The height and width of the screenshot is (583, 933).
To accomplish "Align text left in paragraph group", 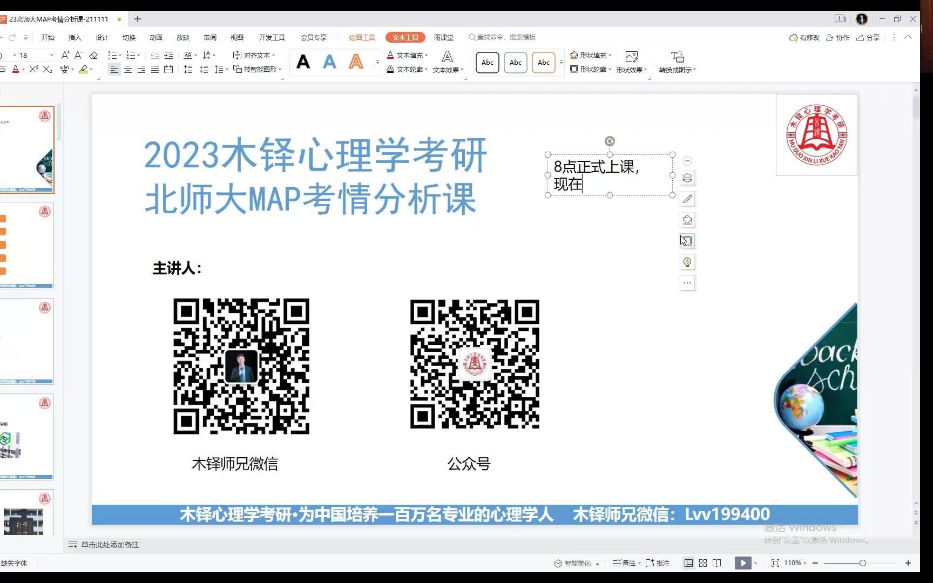I will click(x=114, y=69).
